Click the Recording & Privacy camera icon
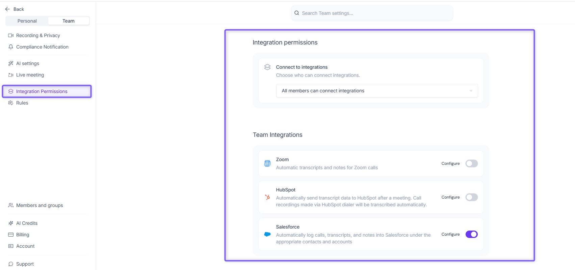575x270 pixels. [x=11, y=35]
